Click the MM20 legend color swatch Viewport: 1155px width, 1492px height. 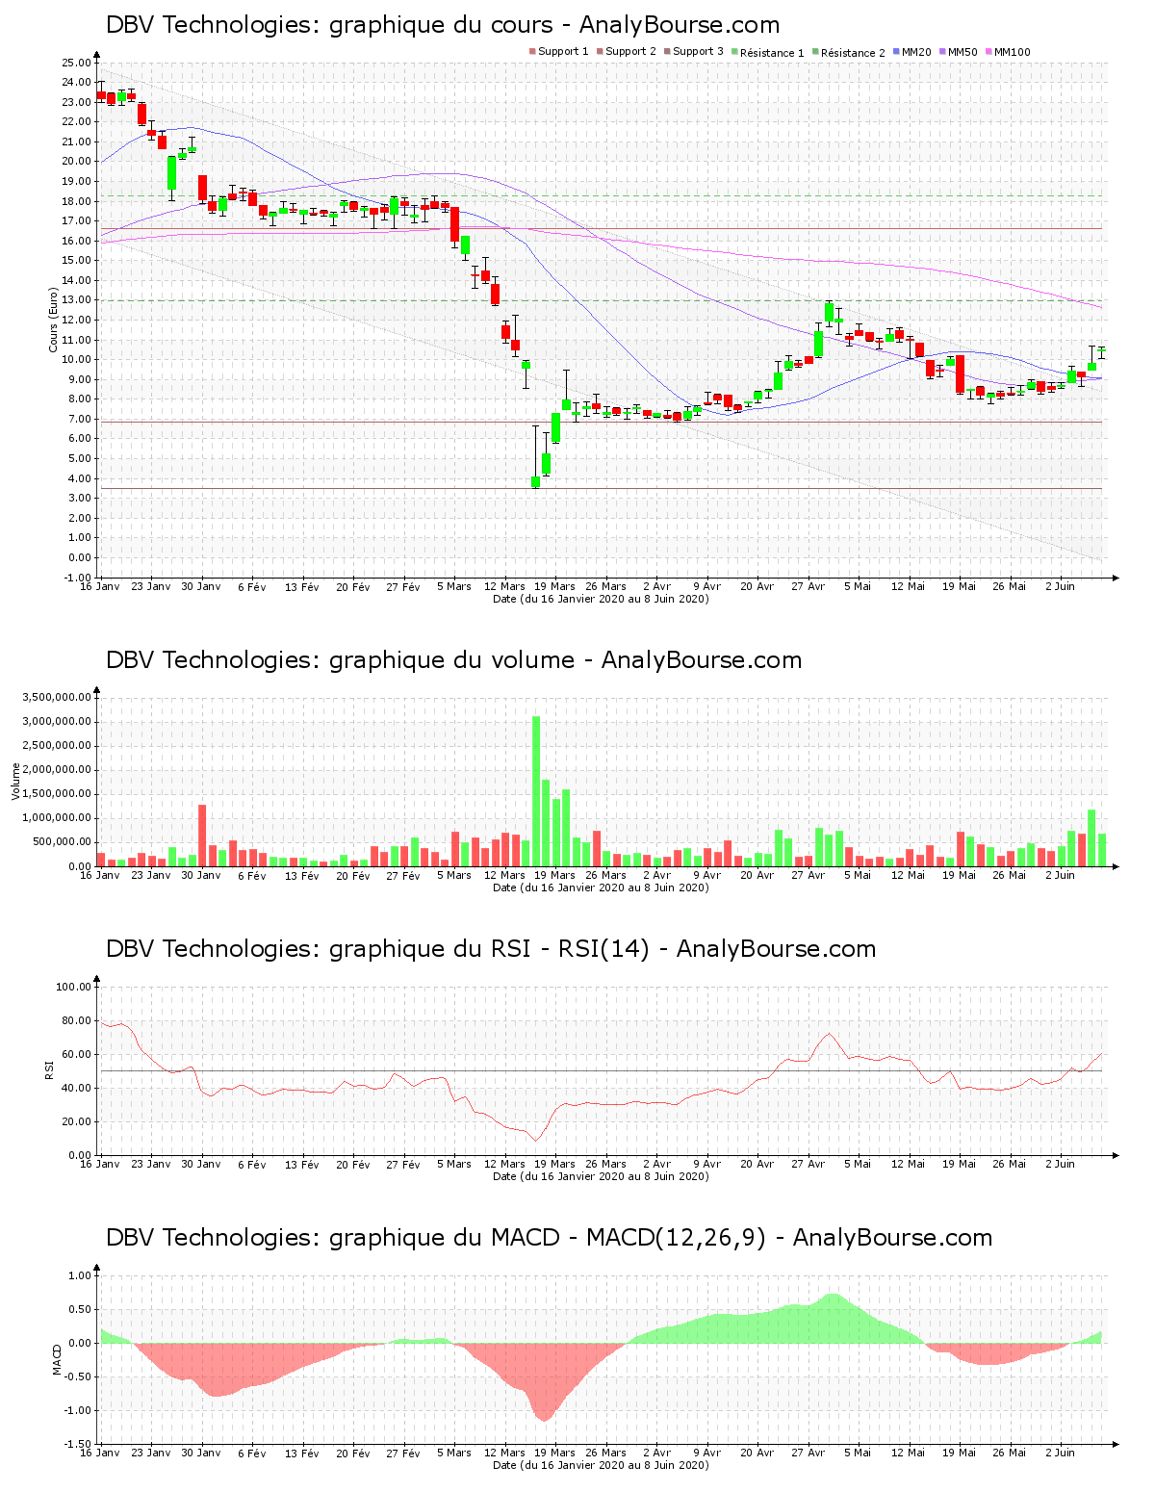(896, 52)
